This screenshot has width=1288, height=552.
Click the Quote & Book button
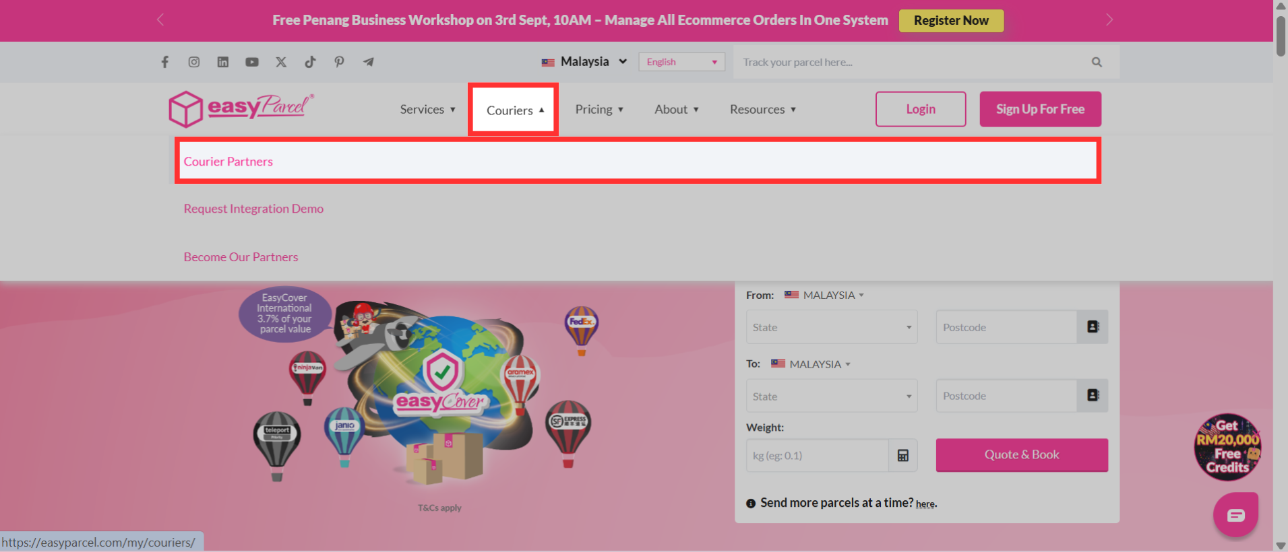tap(1022, 455)
